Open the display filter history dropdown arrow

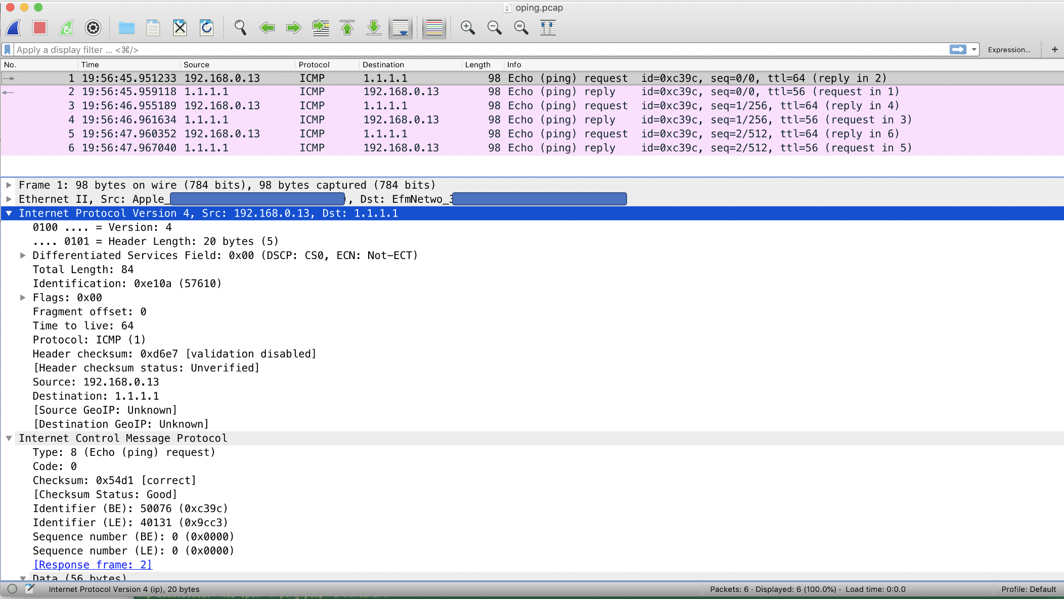tap(974, 50)
